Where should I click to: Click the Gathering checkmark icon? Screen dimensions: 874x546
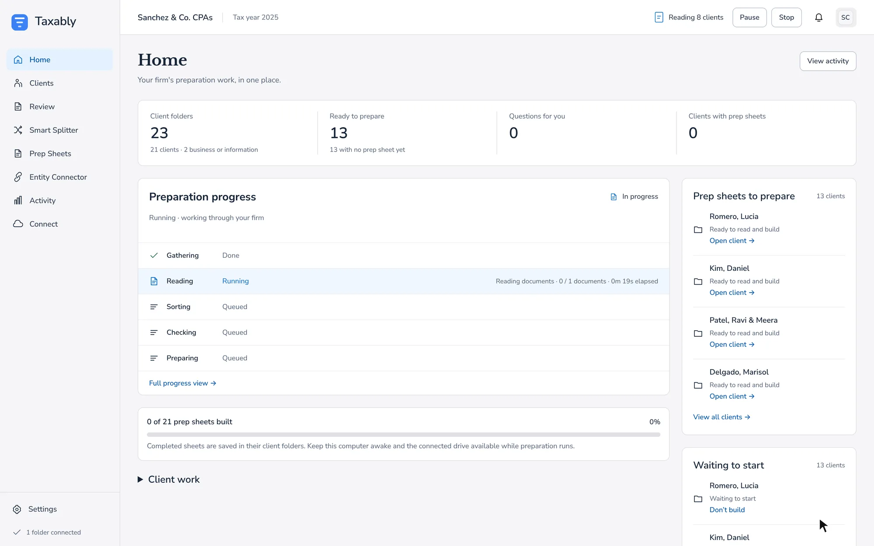[x=154, y=256]
